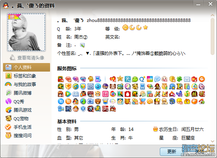Go to 腾讯微博 in sidebar

26,93
